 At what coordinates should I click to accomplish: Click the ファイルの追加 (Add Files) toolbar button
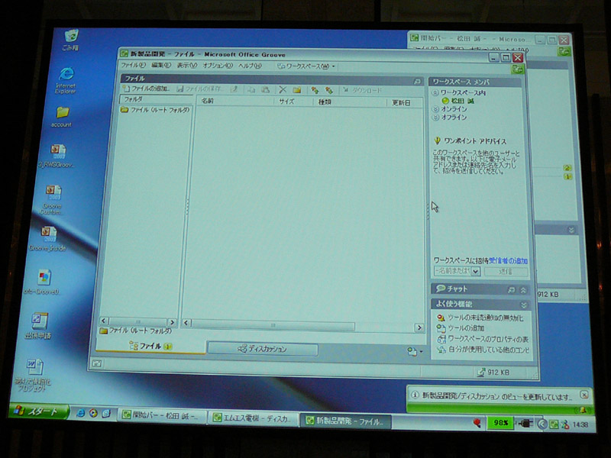(146, 89)
